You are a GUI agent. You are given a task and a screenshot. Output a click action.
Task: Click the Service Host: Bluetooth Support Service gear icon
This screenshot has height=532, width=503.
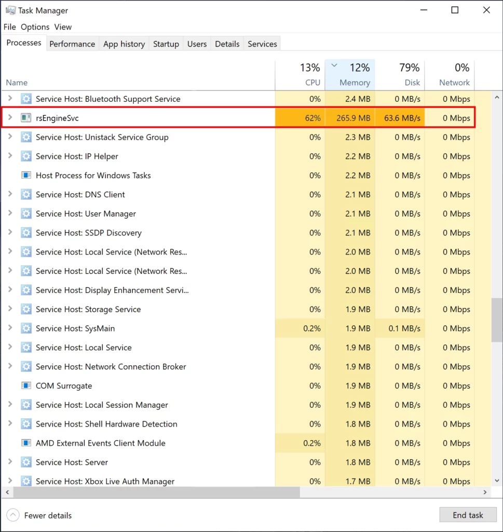tap(26, 99)
